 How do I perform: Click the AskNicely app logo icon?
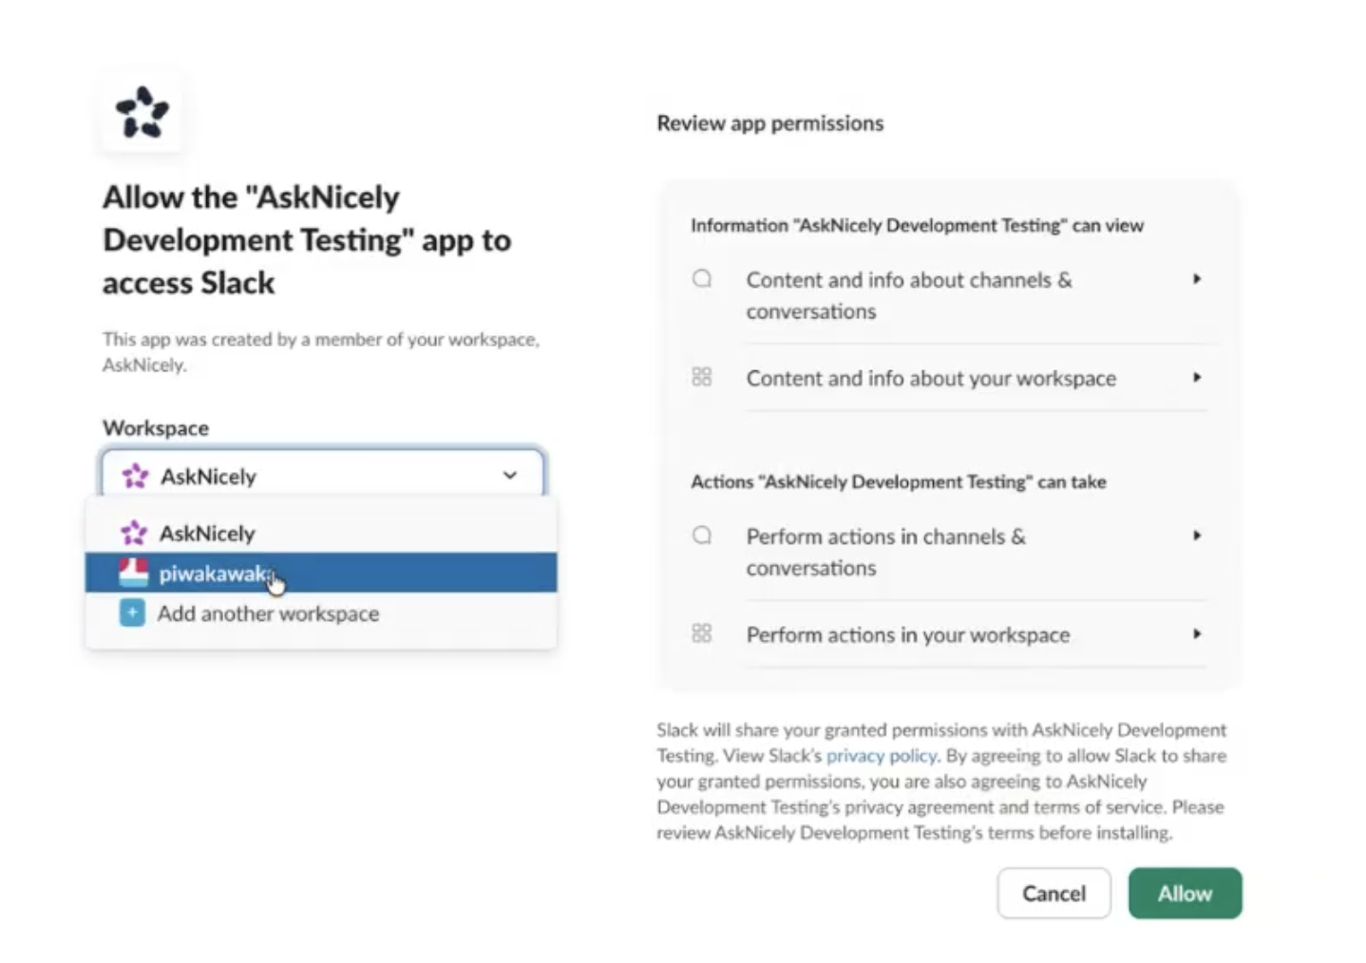point(142,112)
